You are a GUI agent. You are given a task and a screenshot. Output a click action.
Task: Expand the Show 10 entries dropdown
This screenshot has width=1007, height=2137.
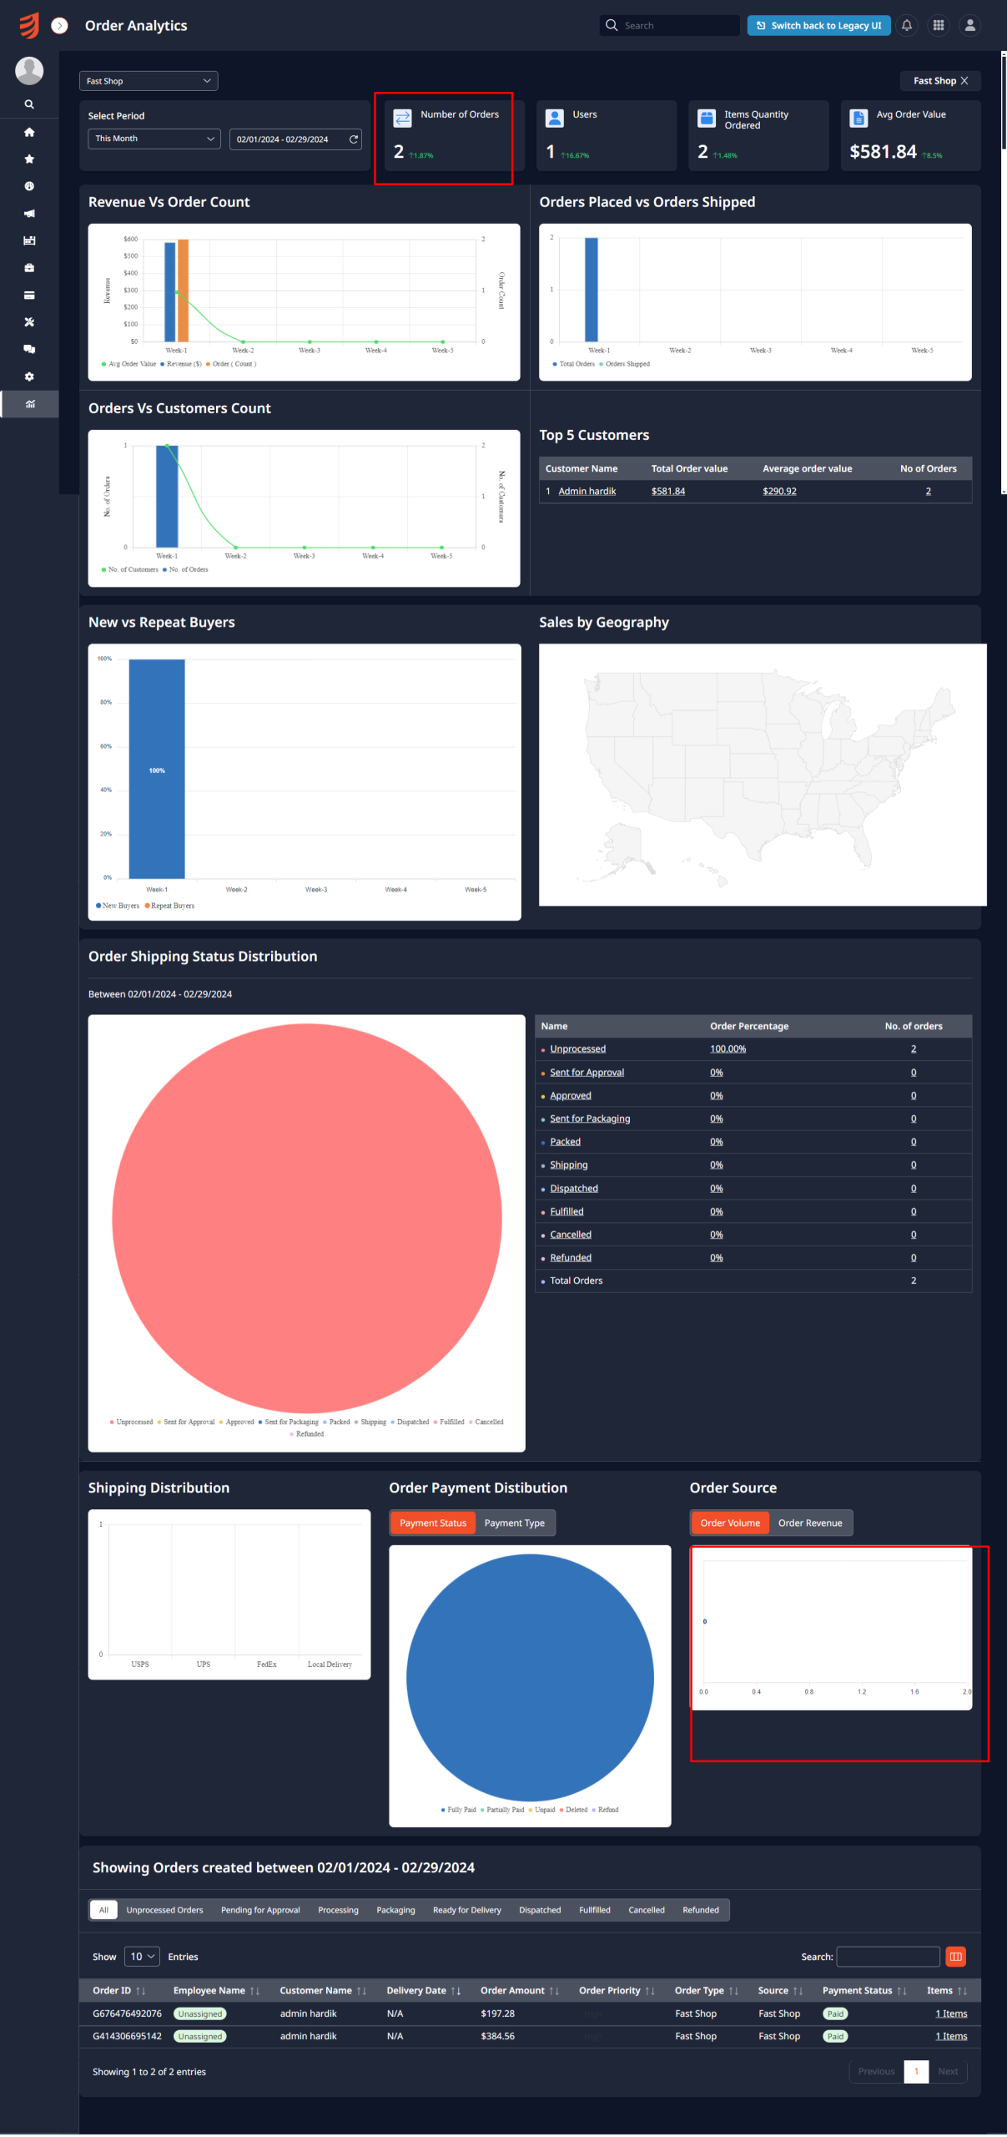pyautogui.click(x=142, y=1957)
